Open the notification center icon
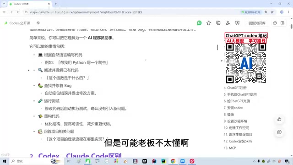 click(287, 161)
